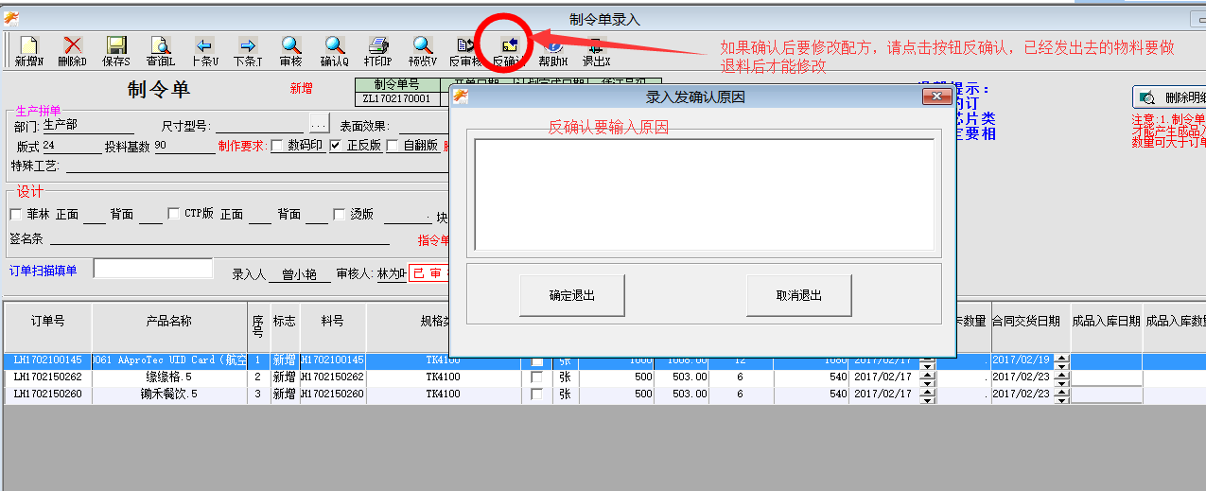Uncheck the 正反版 checkbox
The image size is (1206, 491).
(336, 146)
